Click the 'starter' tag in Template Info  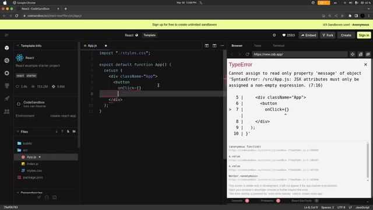point(31,76)
